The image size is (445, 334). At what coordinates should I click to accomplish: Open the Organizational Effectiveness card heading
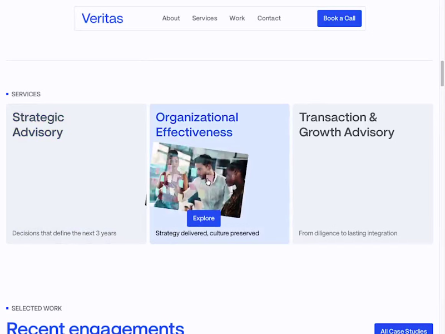point(197,125)
